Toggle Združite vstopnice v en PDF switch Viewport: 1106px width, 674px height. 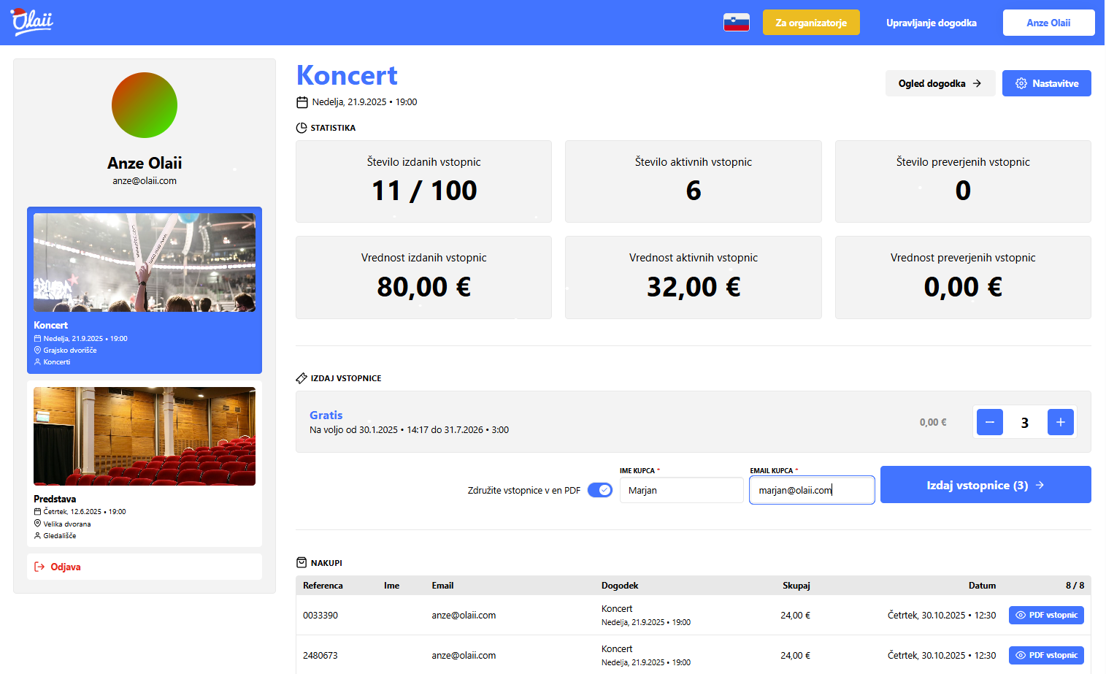coord(599,490)
